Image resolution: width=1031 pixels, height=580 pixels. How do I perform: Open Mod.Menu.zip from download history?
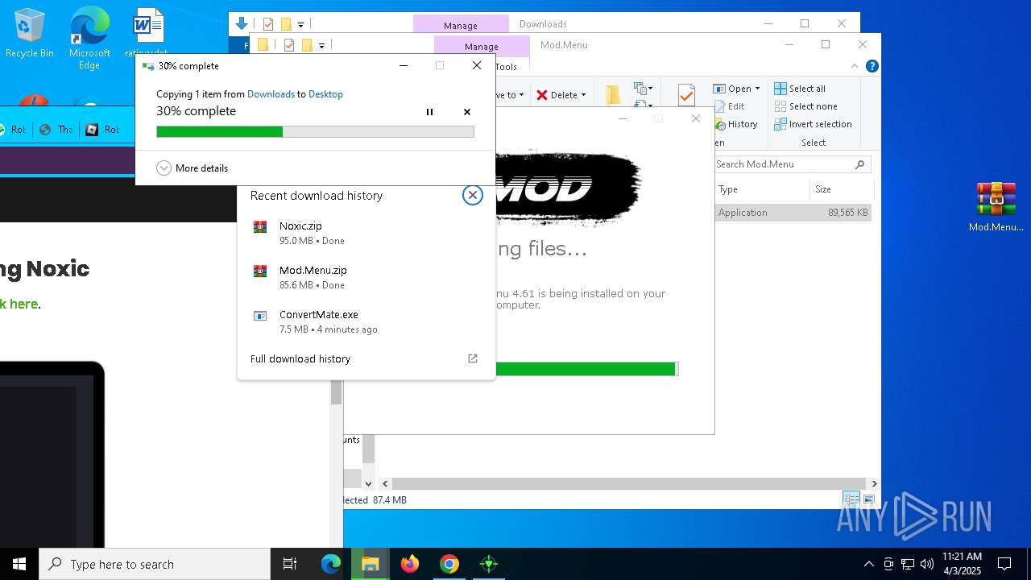point(366,277)
